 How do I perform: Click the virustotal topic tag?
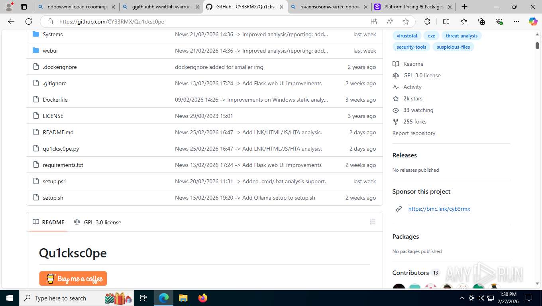coord(407,36)
